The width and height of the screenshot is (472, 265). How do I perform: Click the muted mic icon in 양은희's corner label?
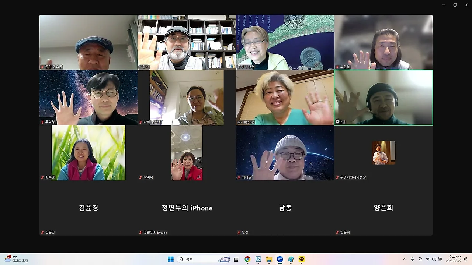(337, 232)
